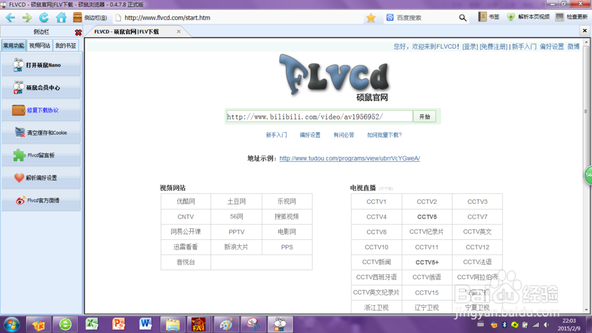Open PPTV video site

coord(236,232)
